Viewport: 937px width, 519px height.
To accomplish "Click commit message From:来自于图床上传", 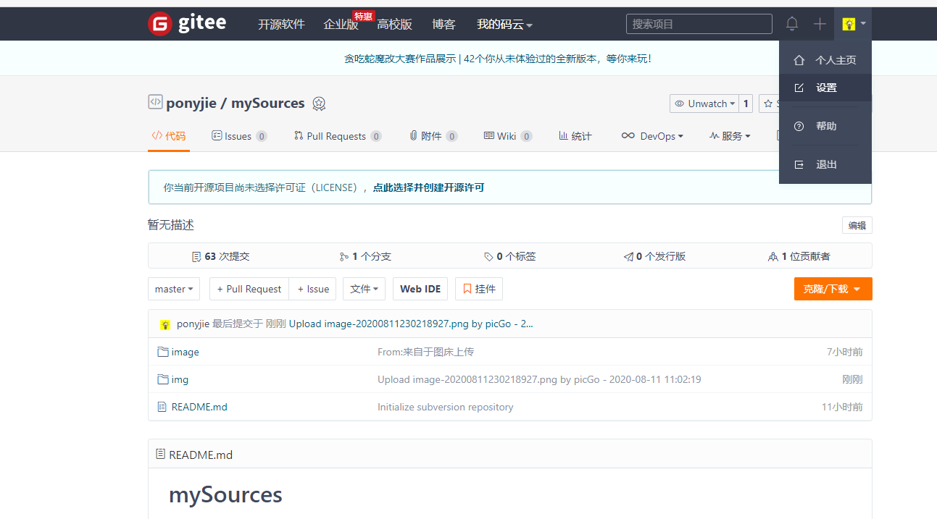I will [425, 352].
